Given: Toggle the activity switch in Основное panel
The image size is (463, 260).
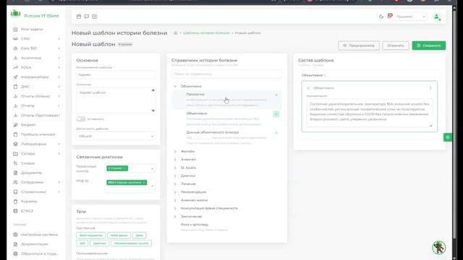Looking at the screenshot, I should (80, 119).
